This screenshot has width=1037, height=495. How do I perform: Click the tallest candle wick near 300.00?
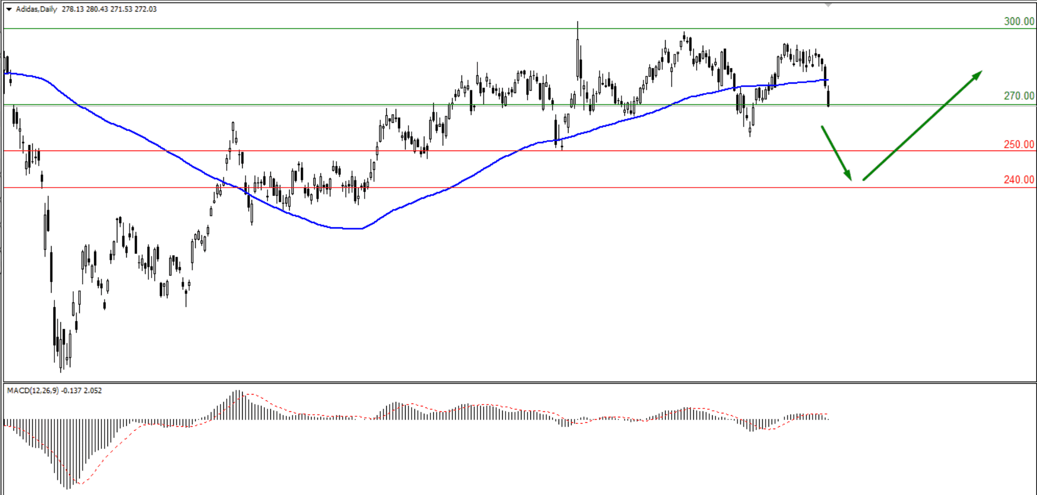click(x=577, y=35)
